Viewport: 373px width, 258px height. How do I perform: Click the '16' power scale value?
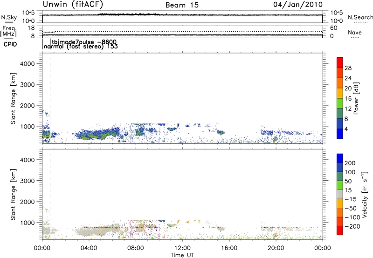[x=348, y=98]
